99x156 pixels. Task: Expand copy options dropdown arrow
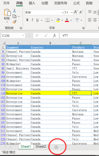pyautogui.click(x=19, y=16)
